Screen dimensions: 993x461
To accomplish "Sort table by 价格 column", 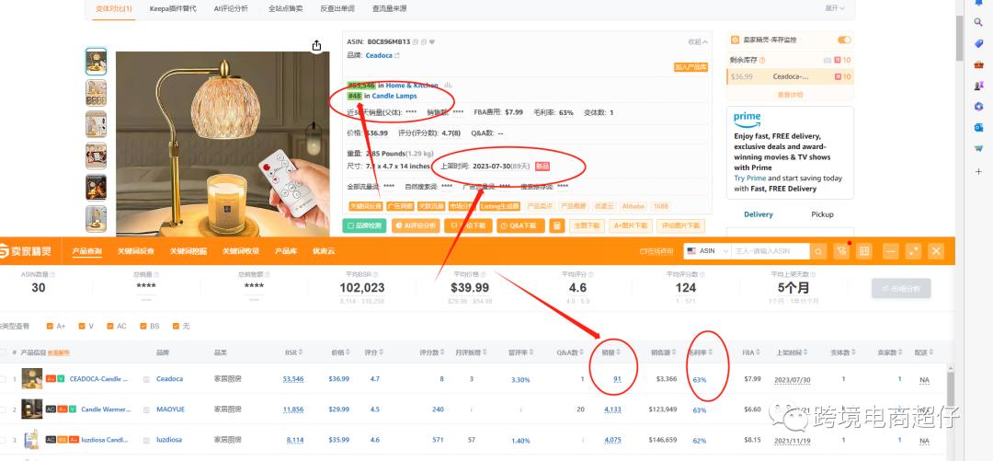I will coord(339,352).
